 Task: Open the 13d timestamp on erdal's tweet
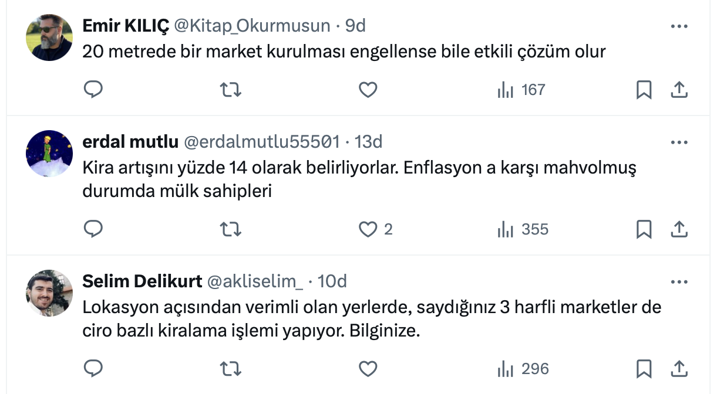point(369,141)
